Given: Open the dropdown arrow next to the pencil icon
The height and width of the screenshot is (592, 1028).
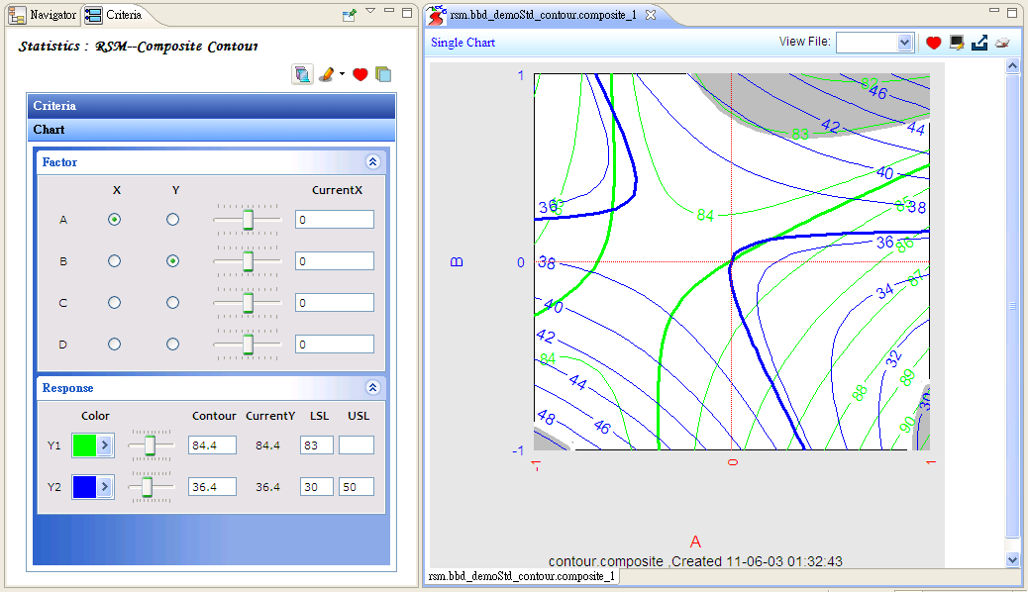Looking at the screenshot, I should pyautogui.click(x=342, y=74).
